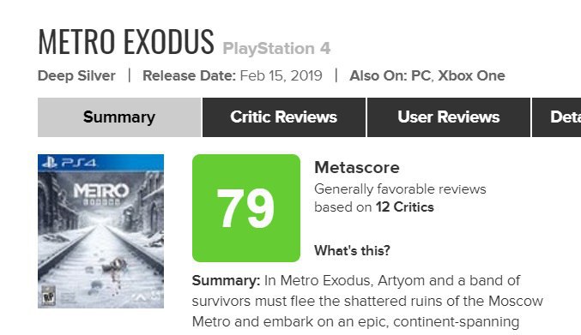Click the What's this? link

point(352,251)
